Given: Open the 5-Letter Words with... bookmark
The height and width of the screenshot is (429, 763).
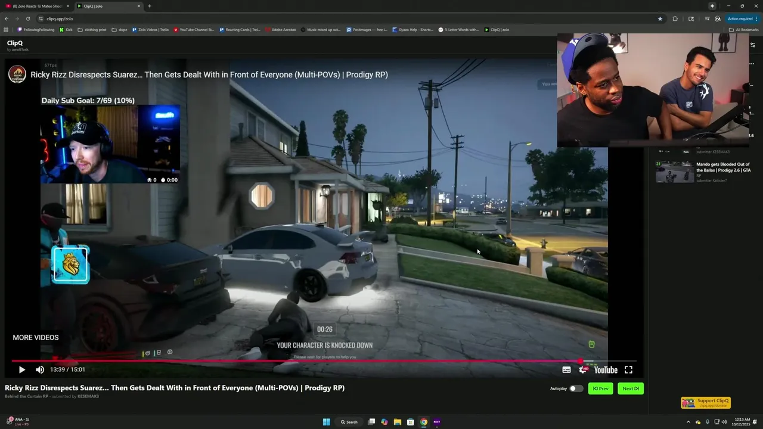Looking at the screenshot, I should (458, 30).
